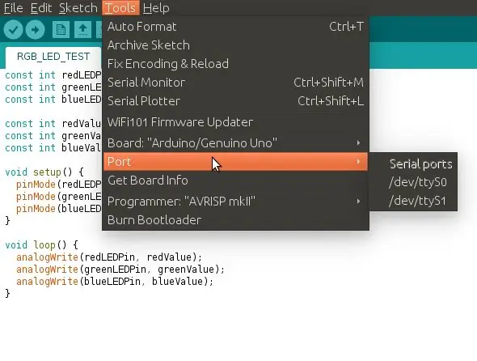
Task: Switch to the RGB_LED_TEST tab
Action: pos(53,57)
